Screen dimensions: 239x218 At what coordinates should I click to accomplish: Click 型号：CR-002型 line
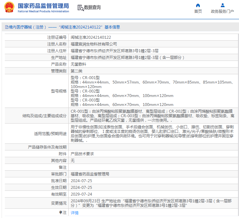pyautogui.click(x=85, y=91)
